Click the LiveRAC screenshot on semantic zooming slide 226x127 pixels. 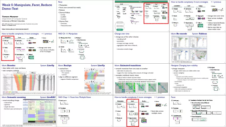pos(39,112)
